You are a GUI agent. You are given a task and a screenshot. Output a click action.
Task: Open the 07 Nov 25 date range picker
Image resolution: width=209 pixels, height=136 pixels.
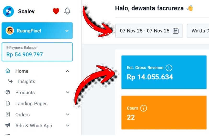point(145,31)
